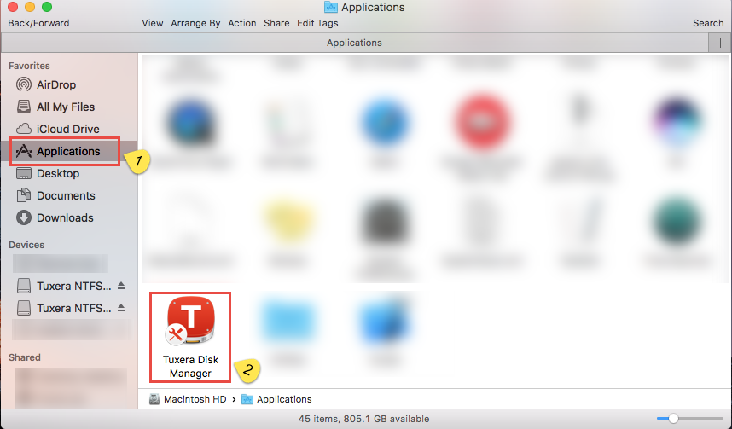
Task: Open the Share toolbar menu
Action: point(276,23)
